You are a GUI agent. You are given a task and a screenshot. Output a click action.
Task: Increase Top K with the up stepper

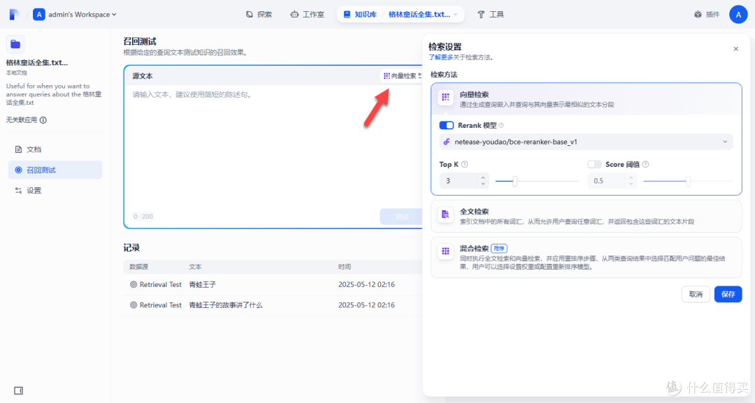[483, 177]
